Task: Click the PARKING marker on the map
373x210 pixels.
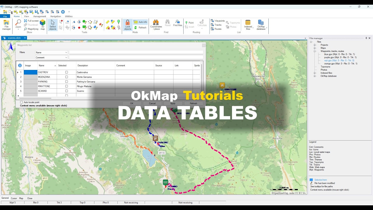Action: [155, 139]
